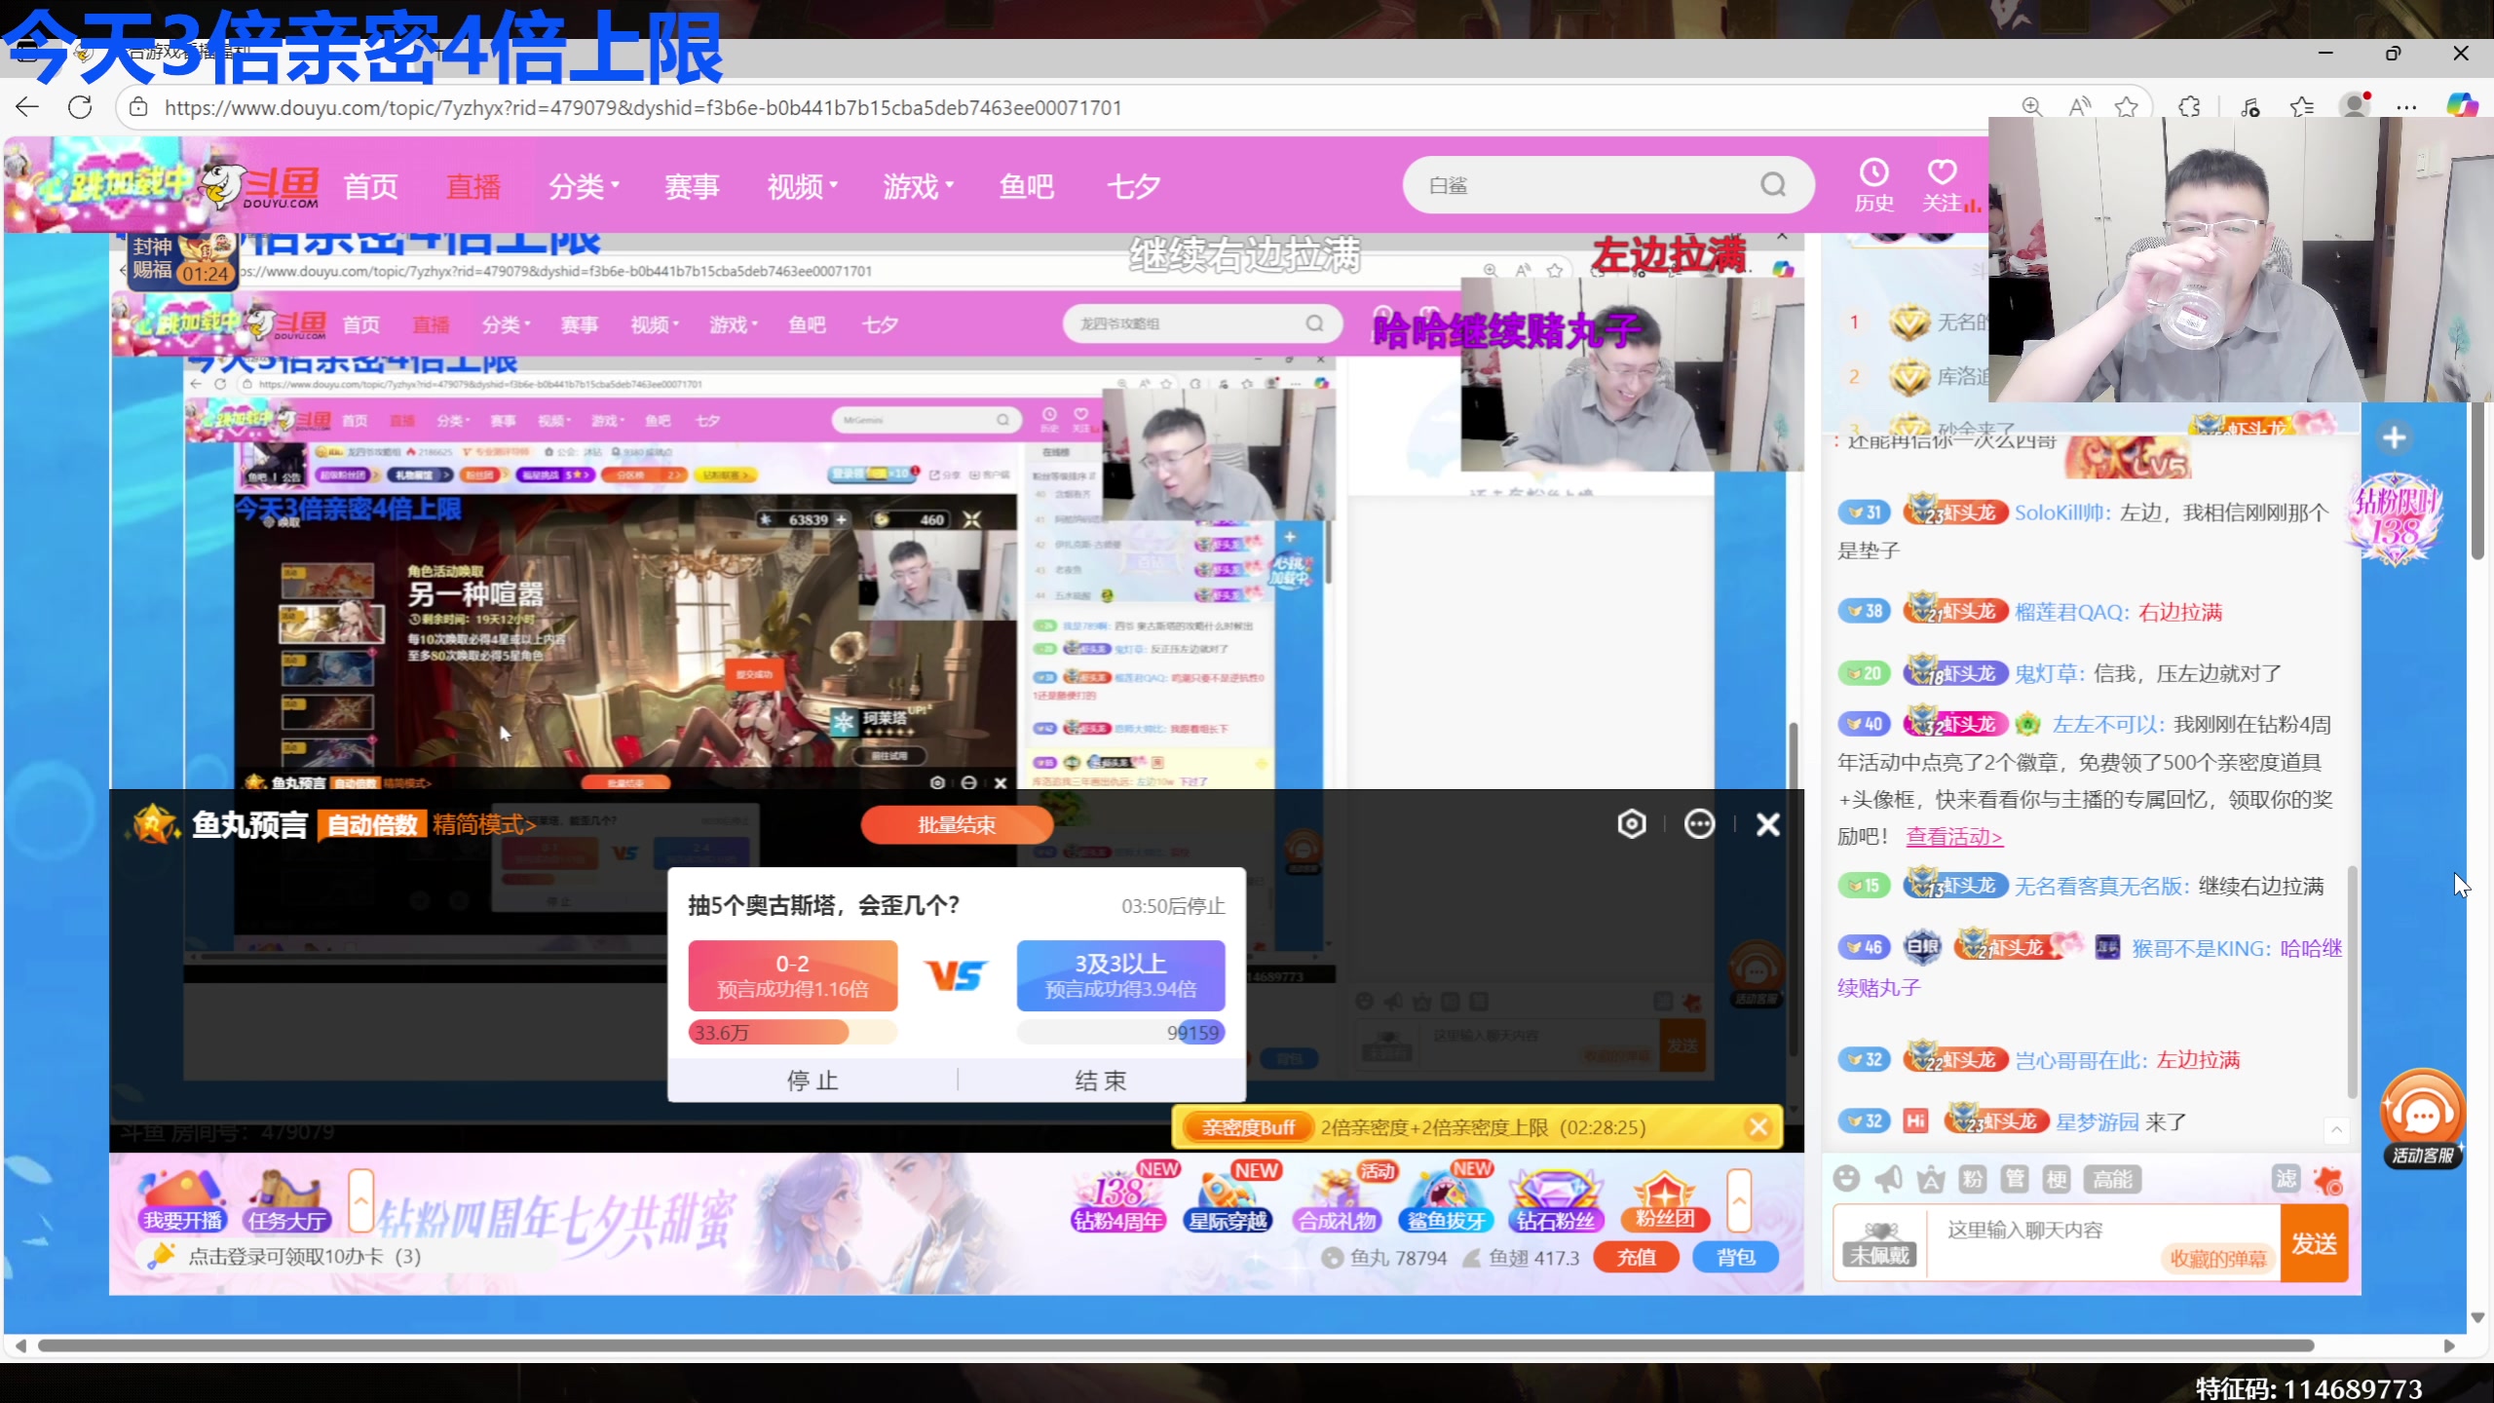Click the Douyu logo
The image size is (2494, 1403).
[x=261, y=184]
